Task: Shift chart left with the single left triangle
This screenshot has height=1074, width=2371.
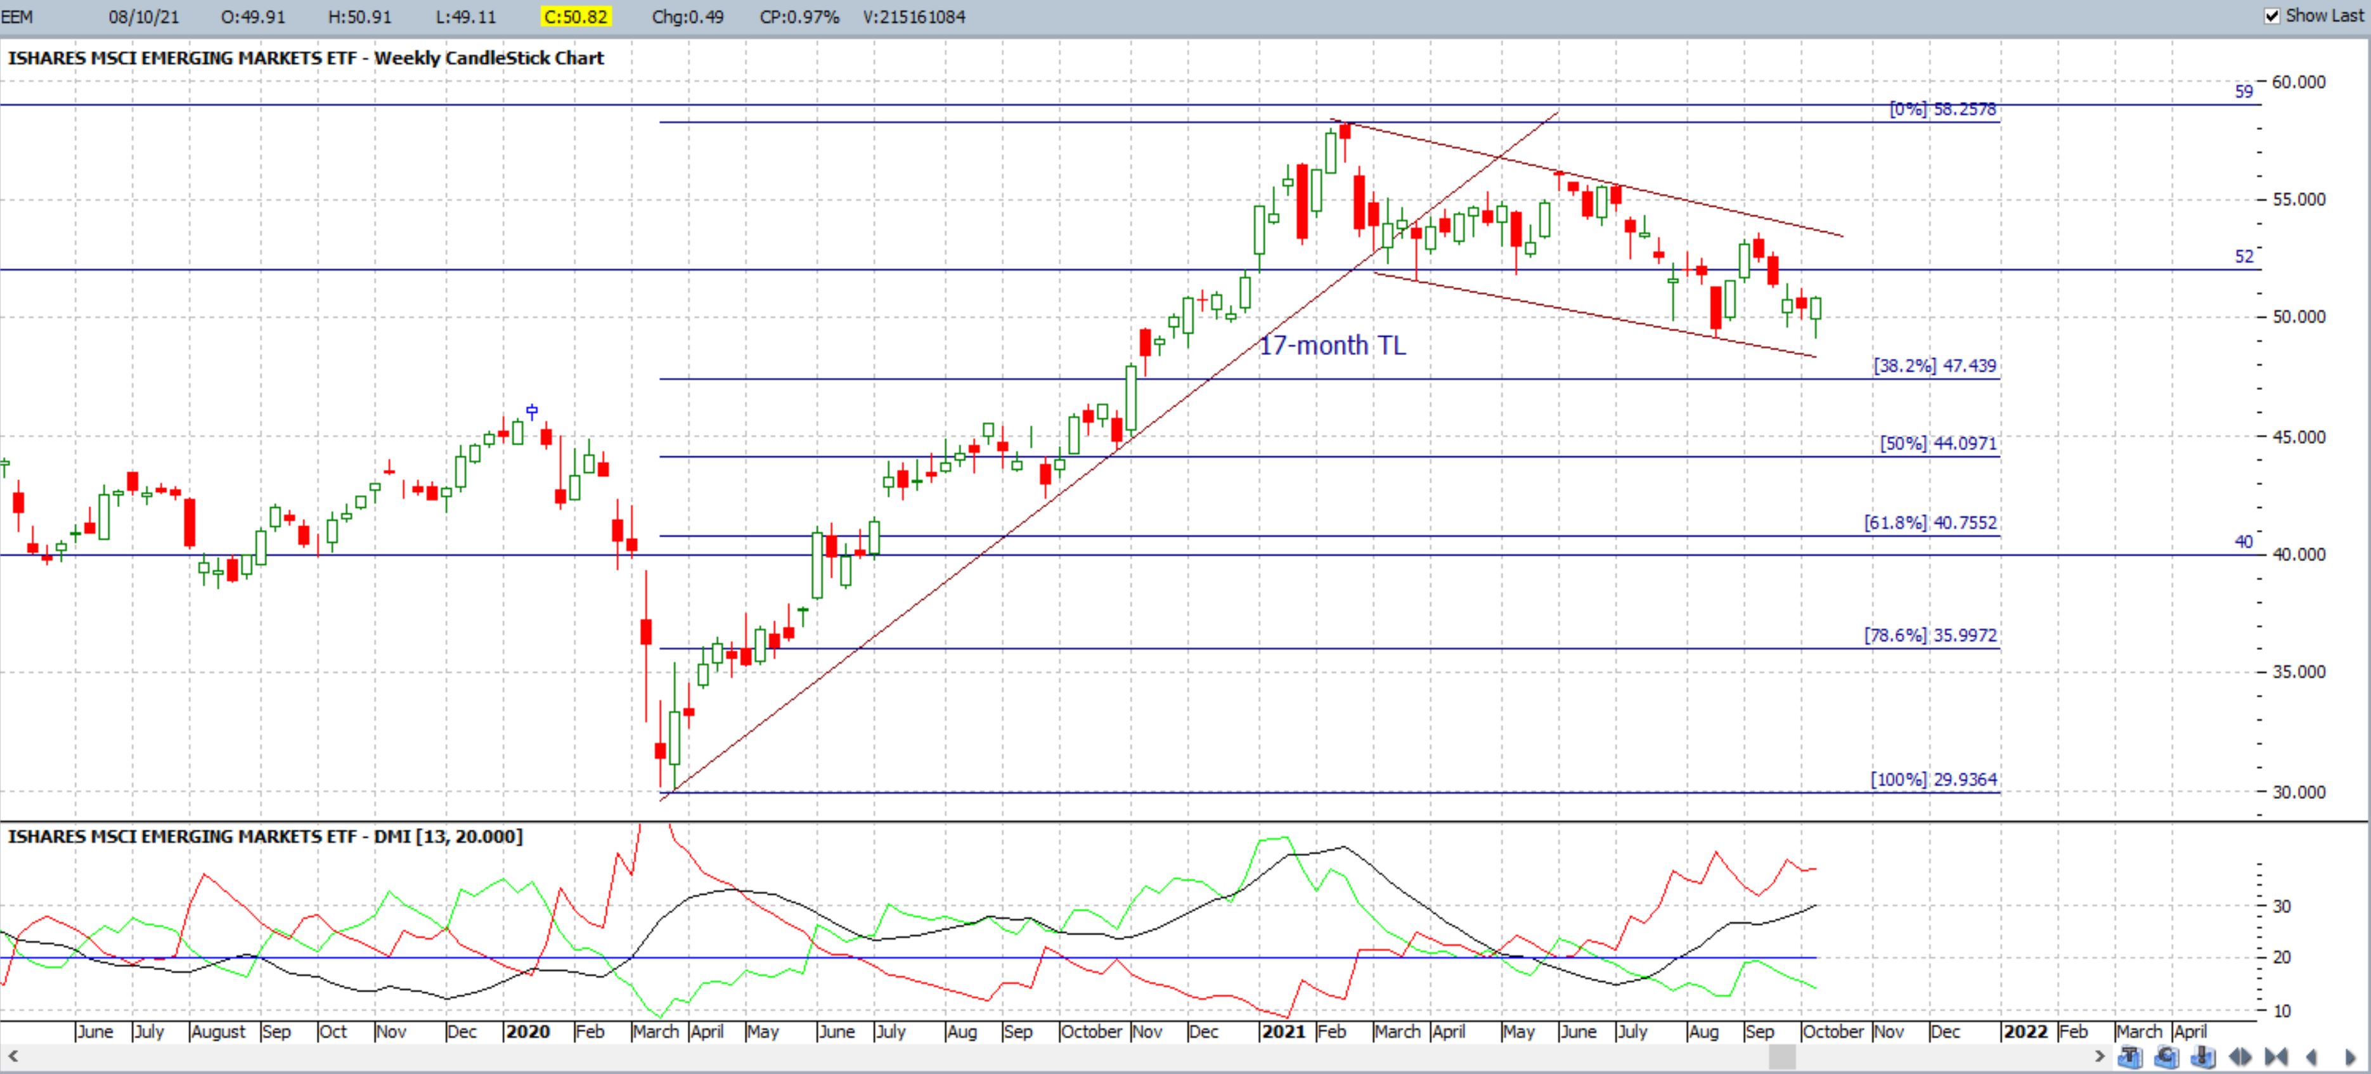Action: 2311,1056
